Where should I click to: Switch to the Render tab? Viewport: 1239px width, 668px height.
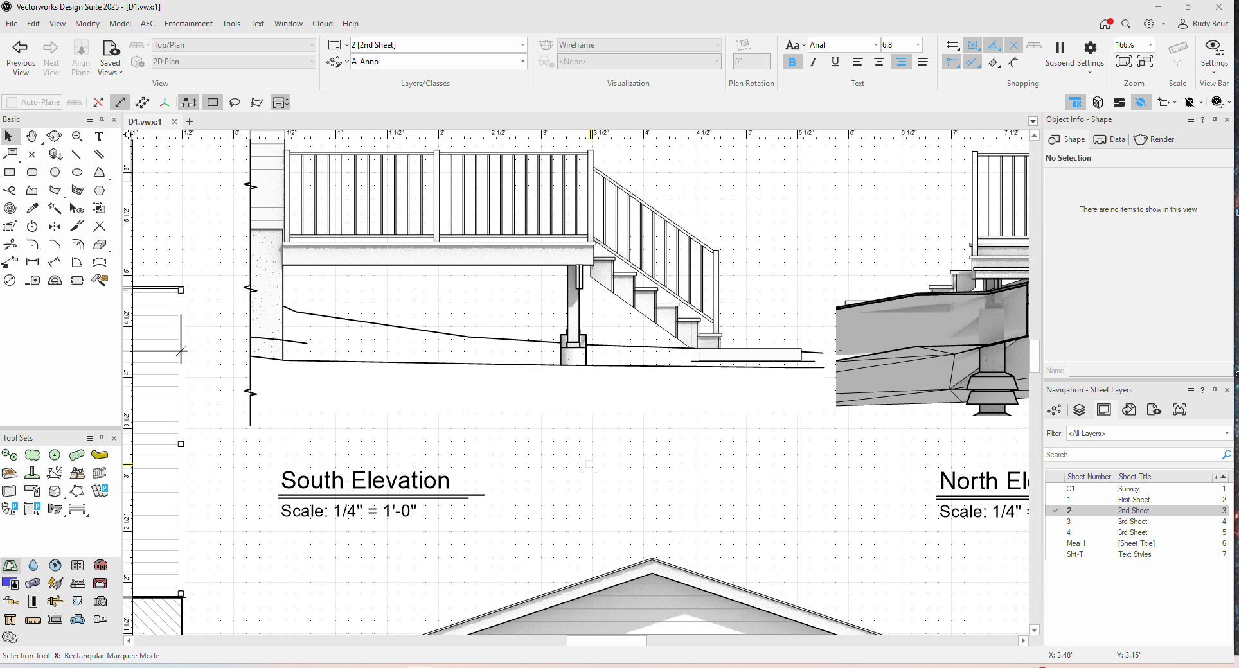coord(1154,139)
